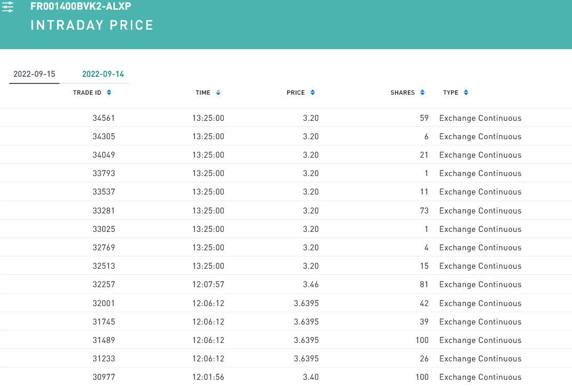Click the Intraday Price heading
The height and width of the screenshot is (389, 572).
92,25
